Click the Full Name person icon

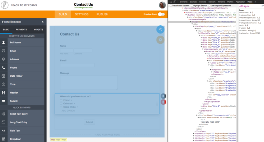point(3,43)
